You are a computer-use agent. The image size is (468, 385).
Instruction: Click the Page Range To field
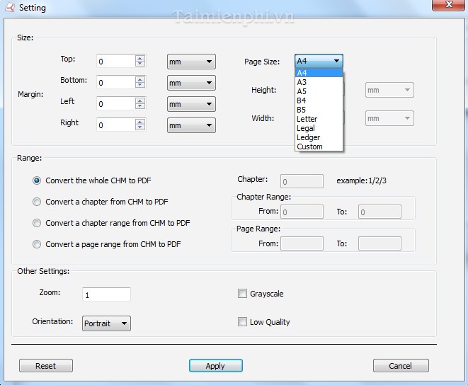coord(379,243)
